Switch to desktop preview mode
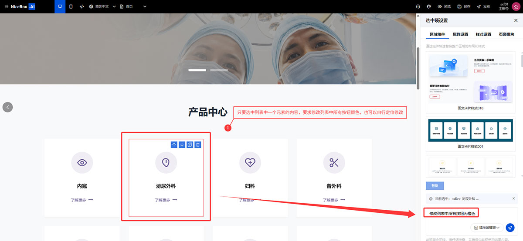523x241 pixels. click(x=60, y=7)
